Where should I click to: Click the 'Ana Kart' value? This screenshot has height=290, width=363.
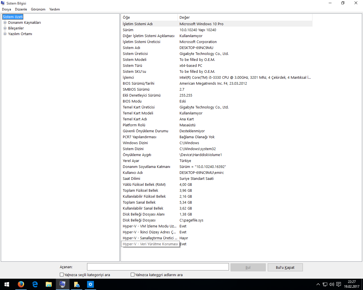click(187, 119)
